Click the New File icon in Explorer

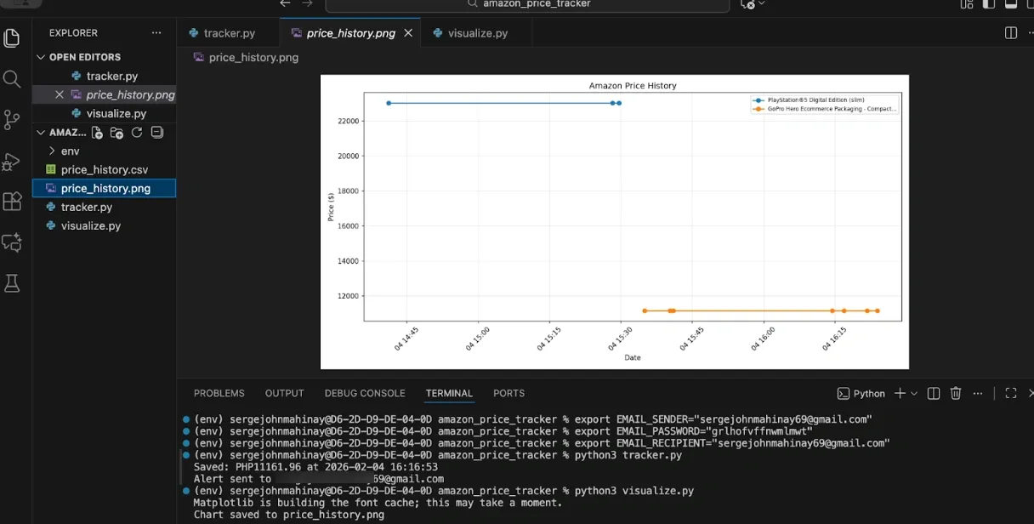pos(96,133)
